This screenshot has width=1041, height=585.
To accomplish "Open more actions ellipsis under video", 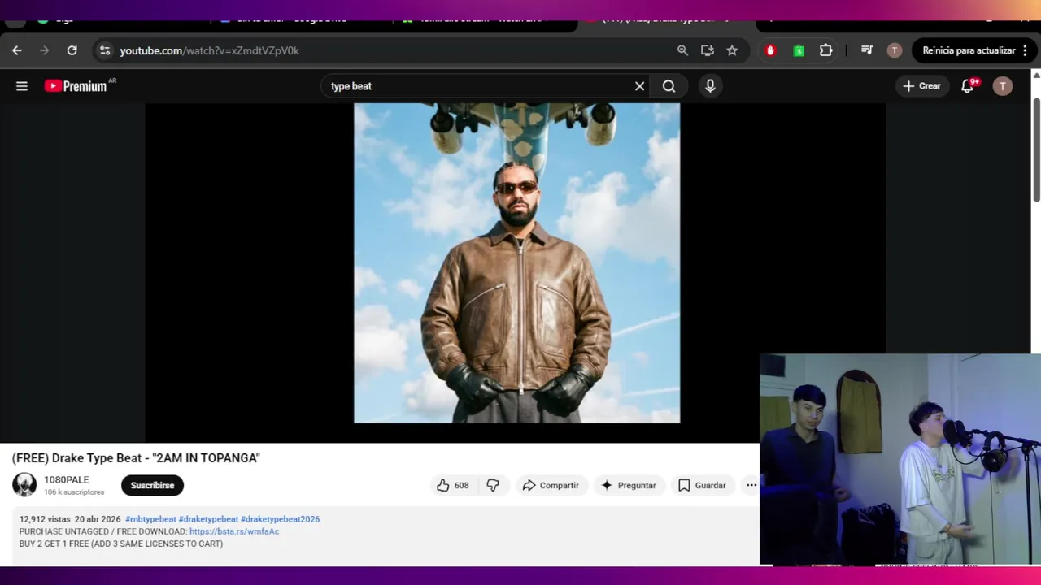I will (x=751, y=485).
